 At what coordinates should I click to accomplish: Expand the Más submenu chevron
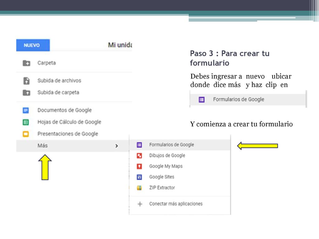117,146
